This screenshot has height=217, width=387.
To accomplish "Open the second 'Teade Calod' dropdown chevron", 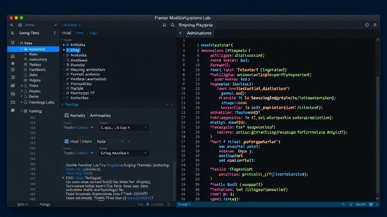I will tap(92, 153).
